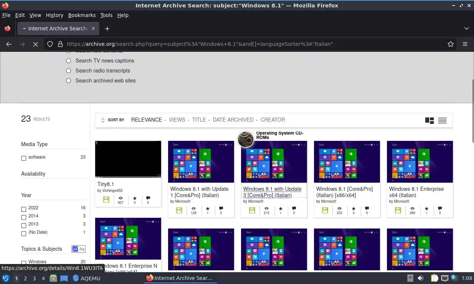Check the Windows topic filter
Viewport: 474px width, 284px height.
(24, 263)
